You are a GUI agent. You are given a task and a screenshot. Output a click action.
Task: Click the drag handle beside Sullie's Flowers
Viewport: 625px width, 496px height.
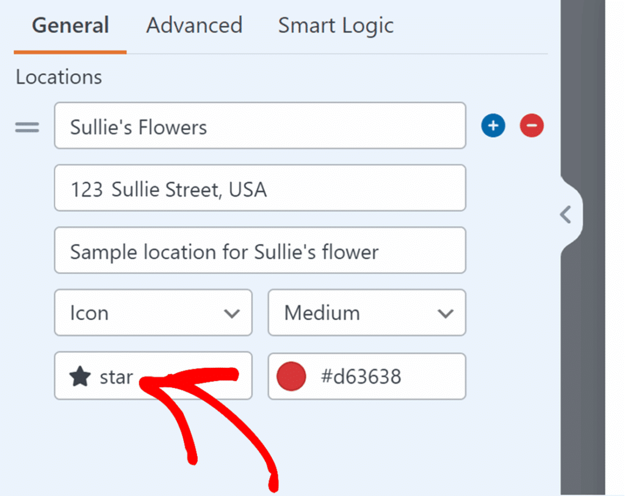[x=27, y=126]
